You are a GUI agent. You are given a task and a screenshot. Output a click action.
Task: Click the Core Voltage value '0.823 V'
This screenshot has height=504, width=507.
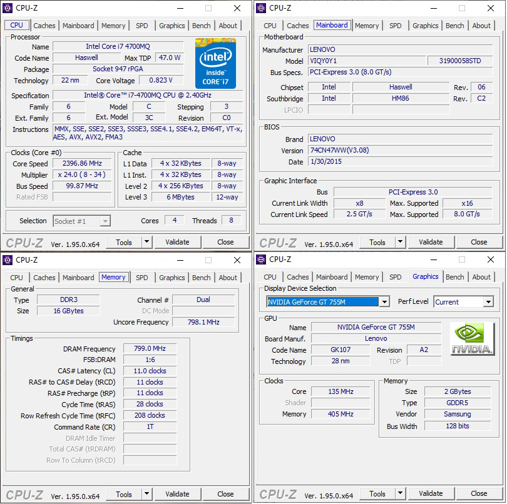[161, 80]
